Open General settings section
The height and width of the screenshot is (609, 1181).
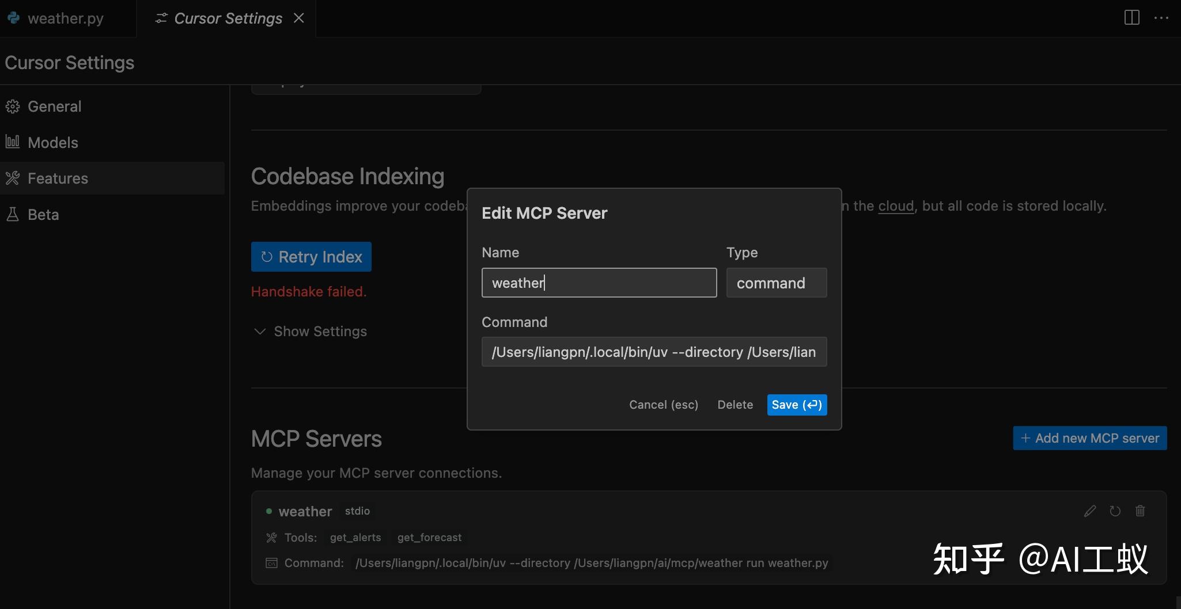54,106
